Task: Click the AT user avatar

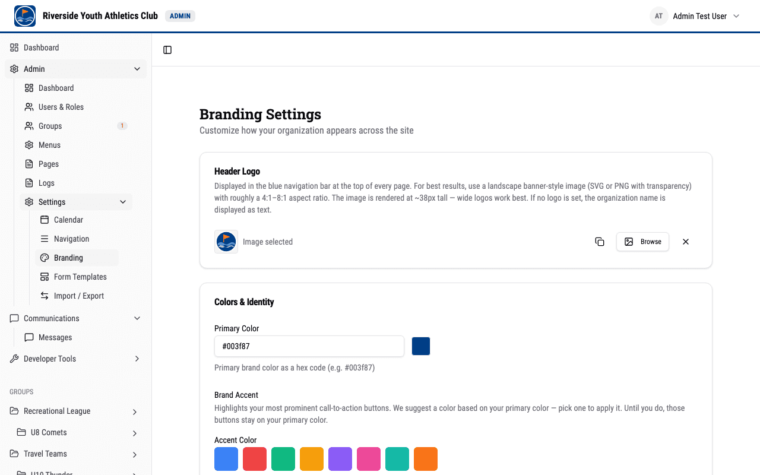Action: coord(658,16)
